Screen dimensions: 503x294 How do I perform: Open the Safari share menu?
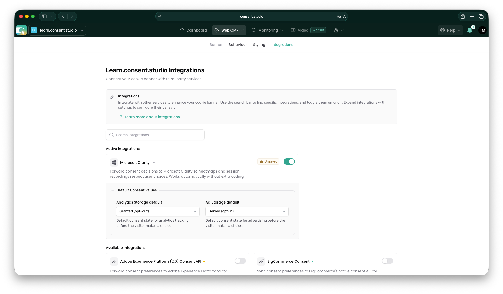tap(463, 16)
